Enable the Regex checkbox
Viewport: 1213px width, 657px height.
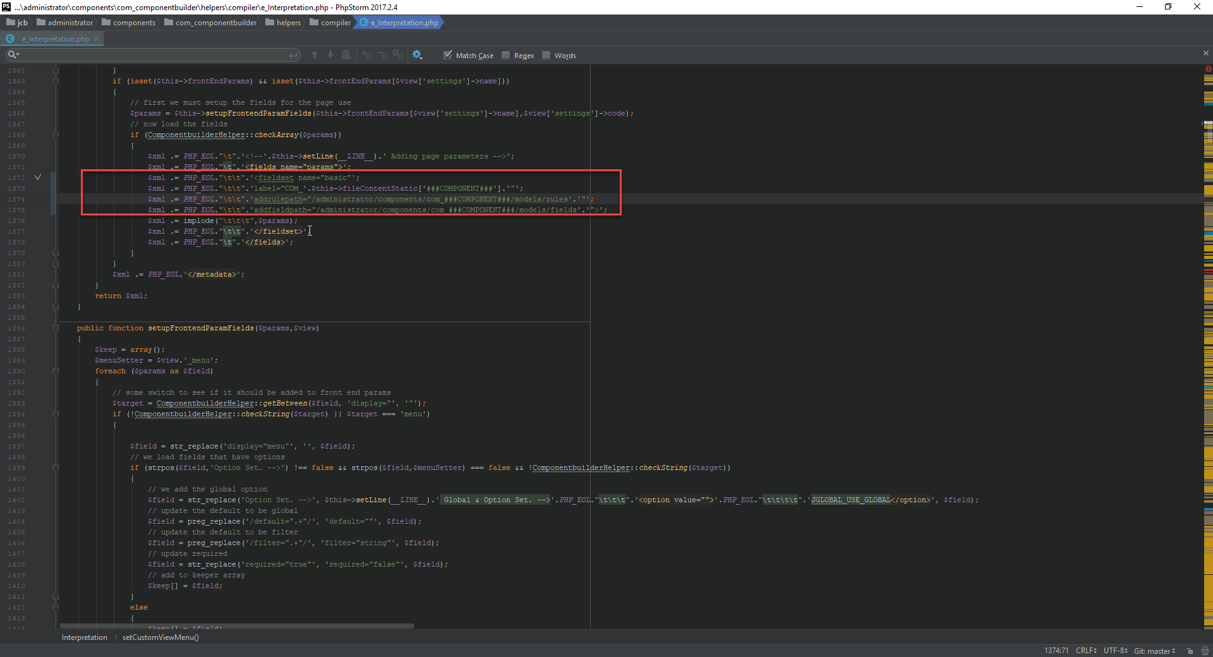point(506,55)
